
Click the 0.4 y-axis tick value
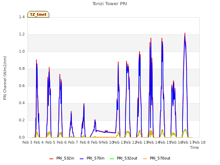tap(22, 103)
